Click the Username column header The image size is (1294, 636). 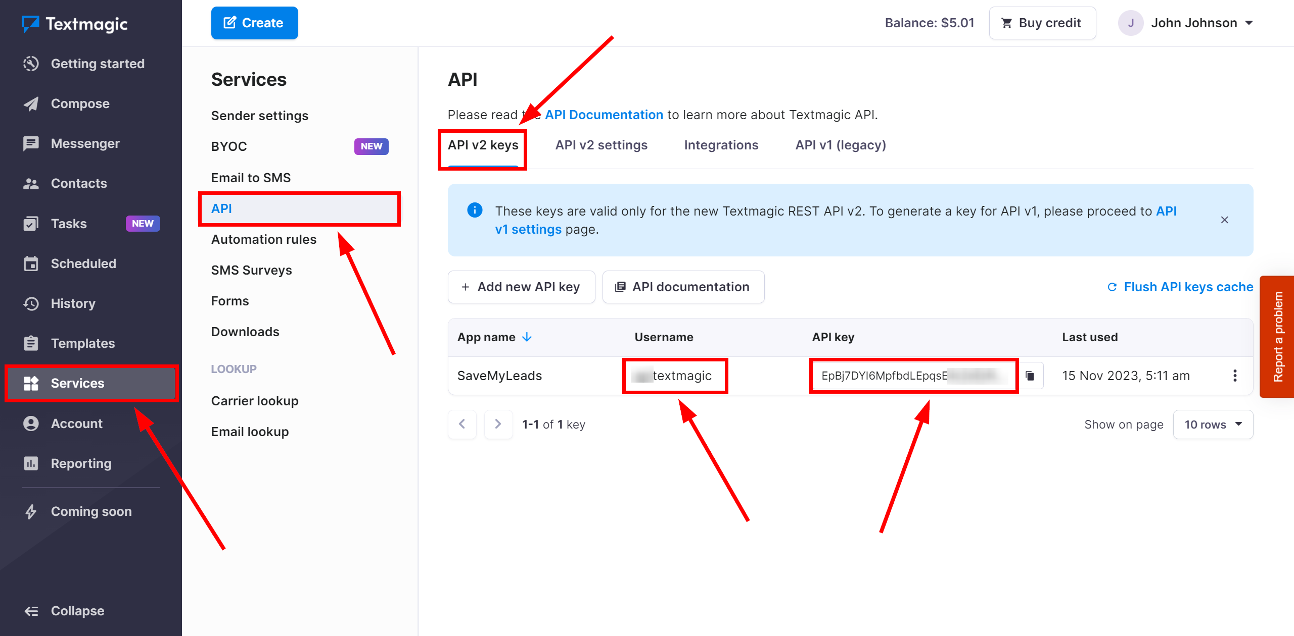tap(664, 337)
